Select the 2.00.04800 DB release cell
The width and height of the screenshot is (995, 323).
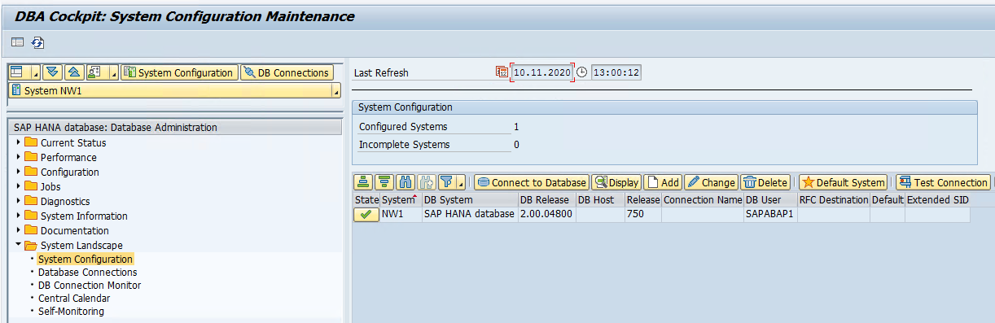pos(546,214)
